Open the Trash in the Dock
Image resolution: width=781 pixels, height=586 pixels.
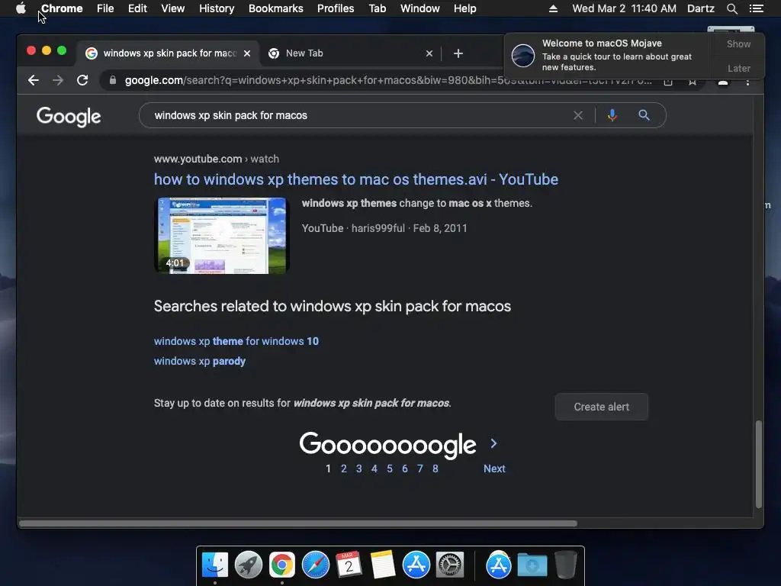[x=565, y=565]
